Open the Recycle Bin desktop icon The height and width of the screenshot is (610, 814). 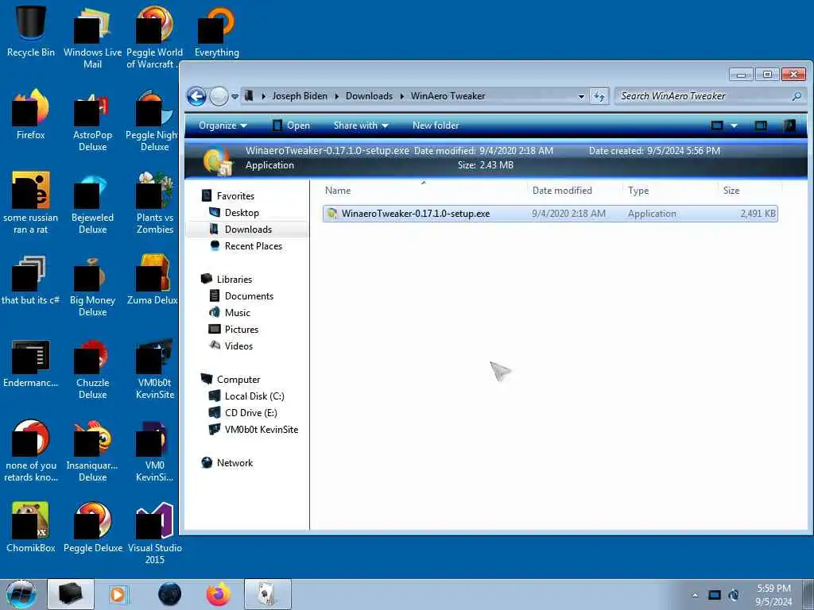(31, 31)
